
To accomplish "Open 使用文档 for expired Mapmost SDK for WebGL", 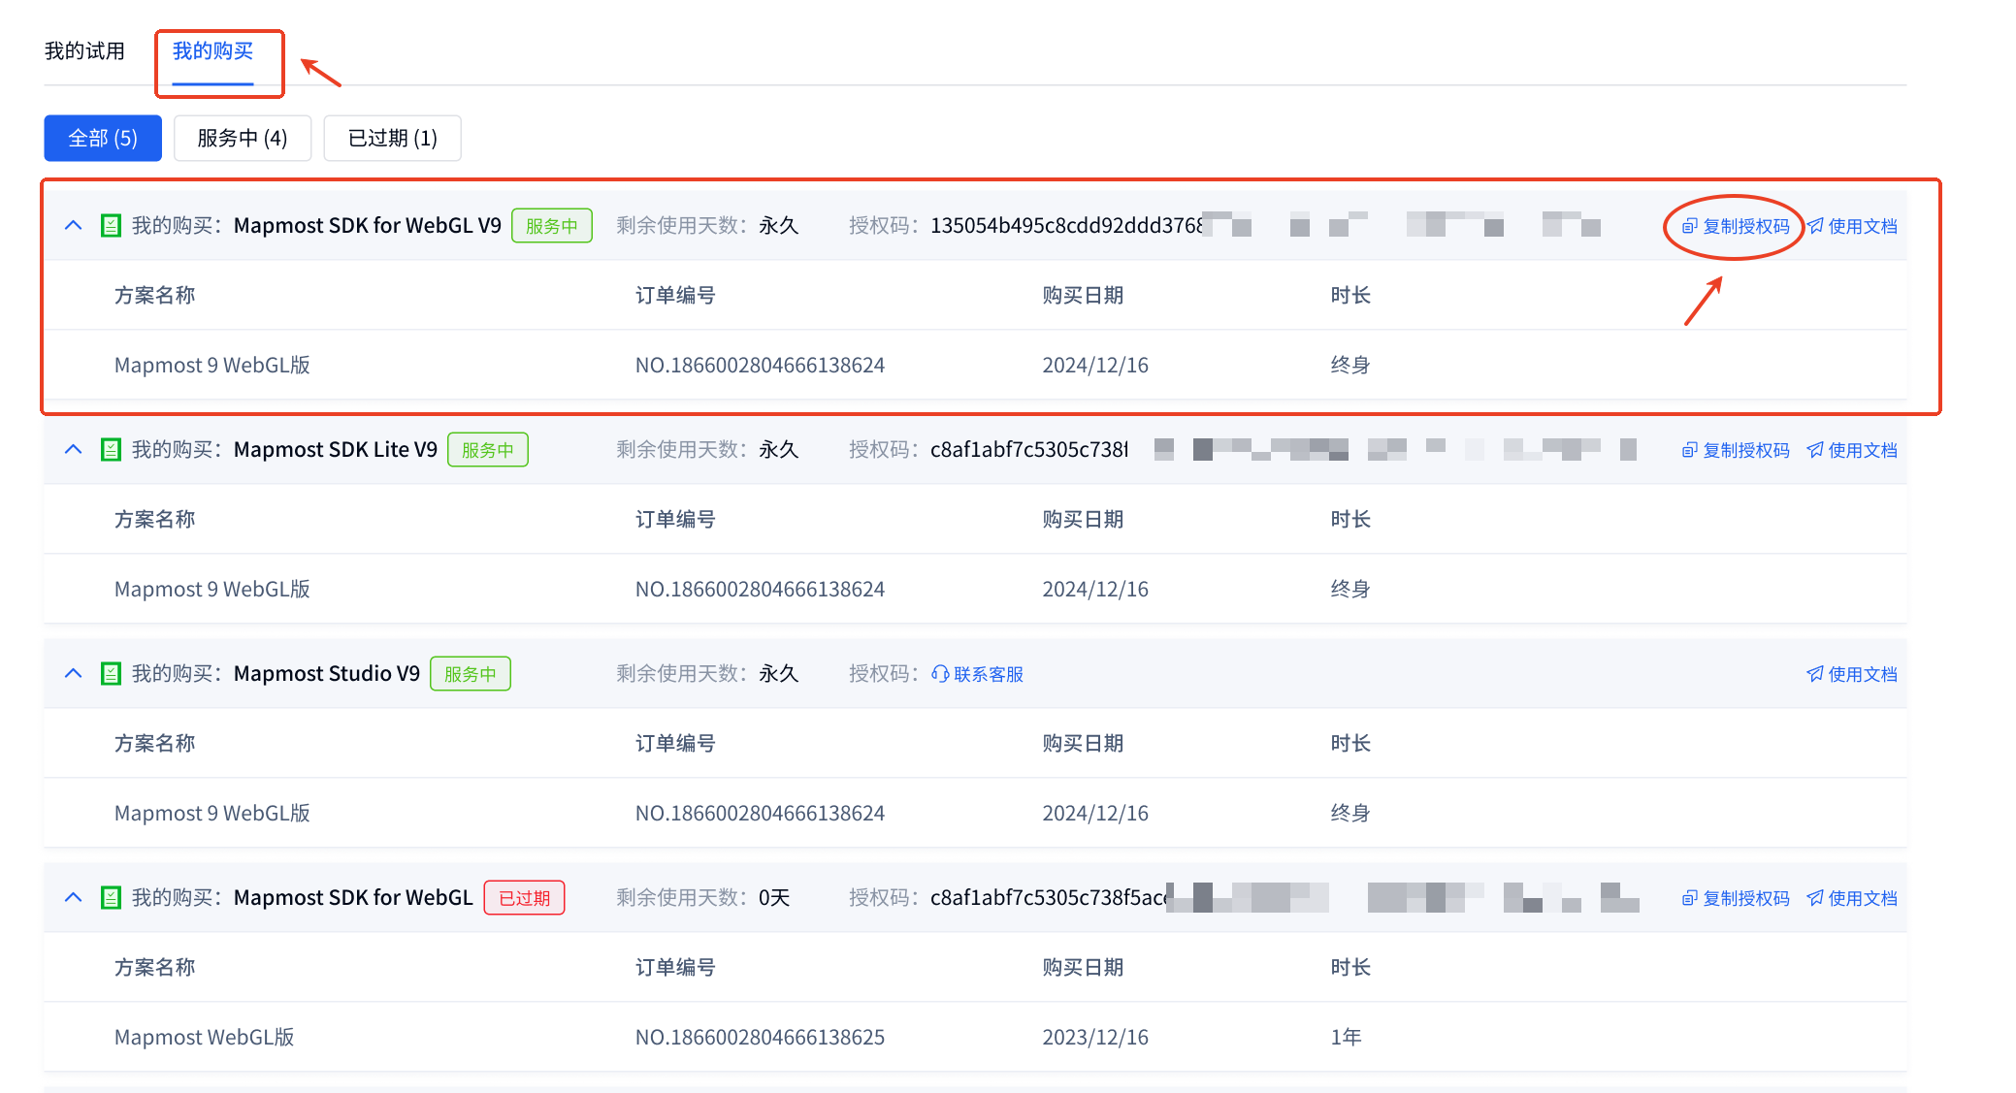I will tap(1852, 898).
